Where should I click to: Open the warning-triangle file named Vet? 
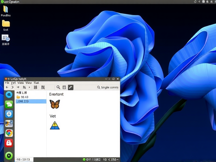pos(55,126)
